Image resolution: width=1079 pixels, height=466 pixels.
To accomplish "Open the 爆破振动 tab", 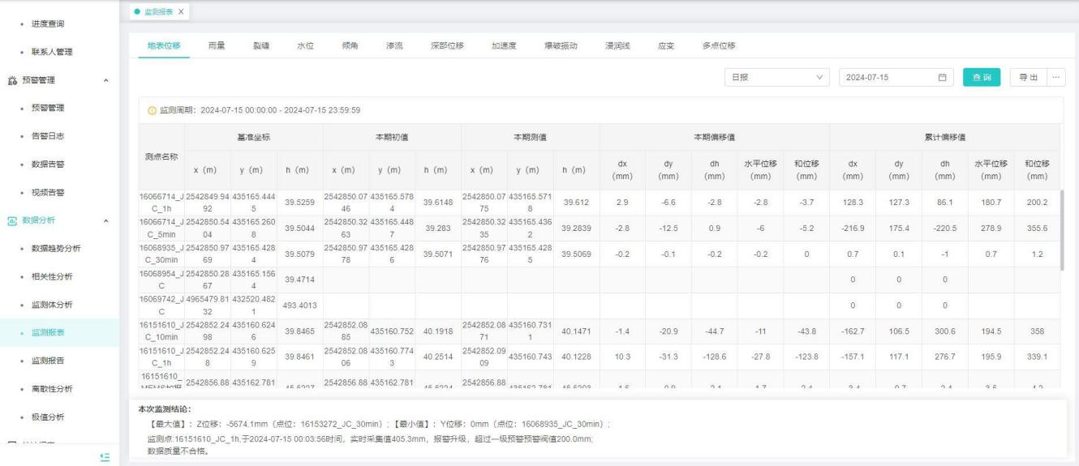I will 561,45.
